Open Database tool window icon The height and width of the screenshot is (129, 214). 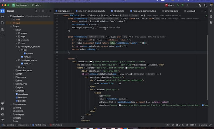click(211, 22)
